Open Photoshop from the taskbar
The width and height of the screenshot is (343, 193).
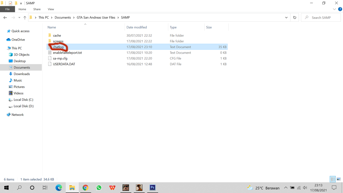tap(152, 188)
